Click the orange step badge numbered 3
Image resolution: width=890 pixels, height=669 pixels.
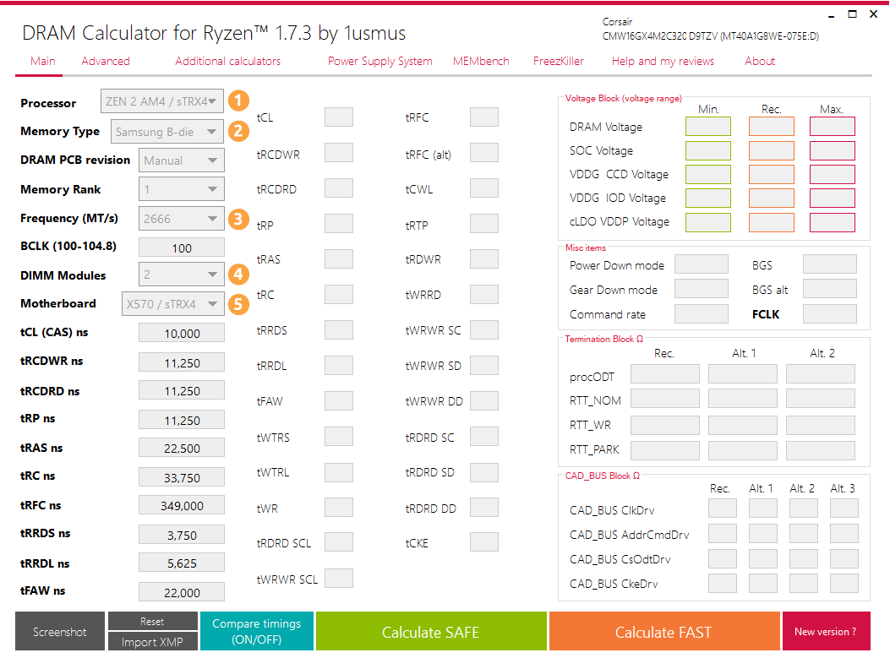click(x=238, y=218)
